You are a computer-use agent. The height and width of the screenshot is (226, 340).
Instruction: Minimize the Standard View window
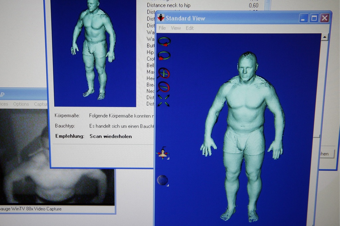coord(303,18)
